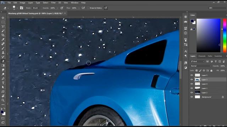227x127 pixels.
Task: Click the rainbow hue slider strip
Action: click(x=225, y=35)
